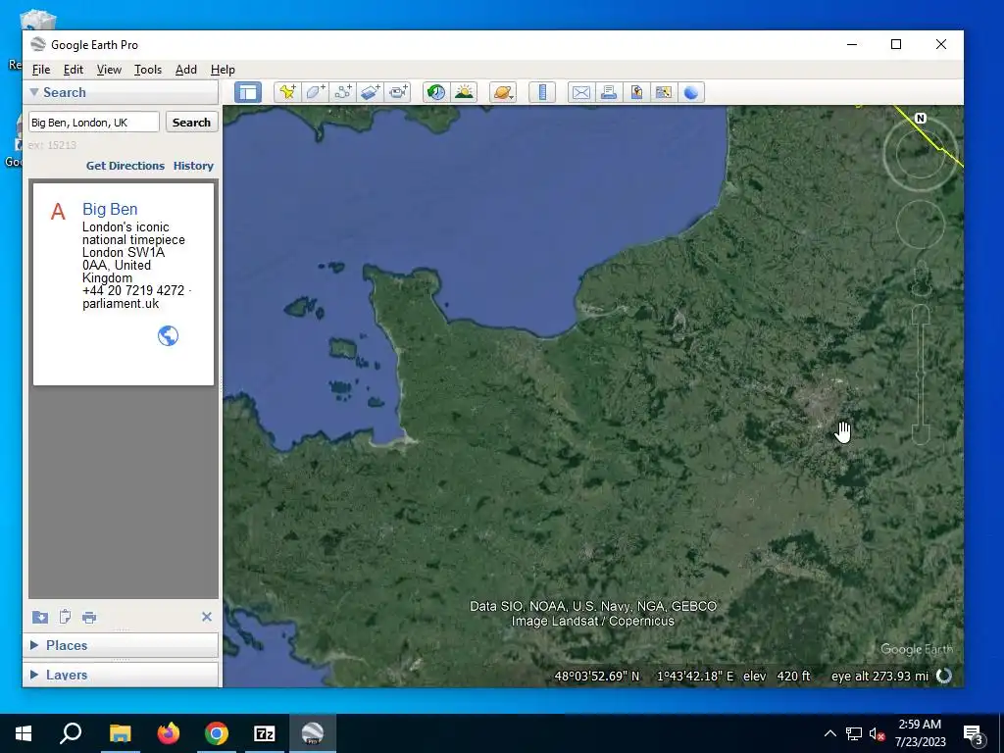Screen dimensions: 1004x753
Task: Open the Tools menu
Action: point(148,70)
